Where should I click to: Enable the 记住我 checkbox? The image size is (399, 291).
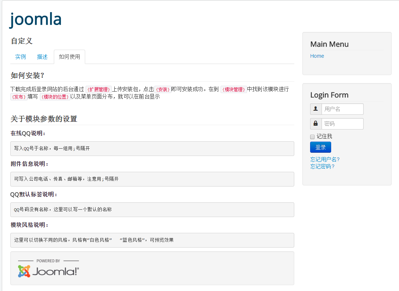coord(312,137)
